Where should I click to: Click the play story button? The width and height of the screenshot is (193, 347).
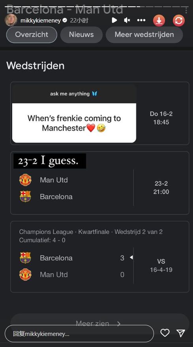114,21
